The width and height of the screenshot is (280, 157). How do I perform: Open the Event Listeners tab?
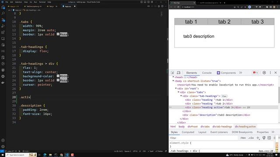(219, 132)
